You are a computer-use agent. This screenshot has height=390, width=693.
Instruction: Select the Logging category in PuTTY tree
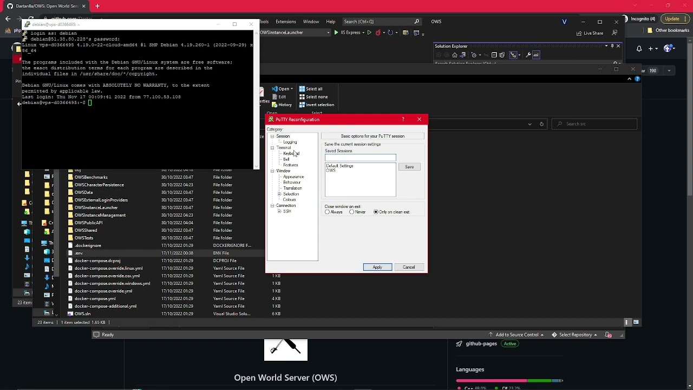[290, 142]
